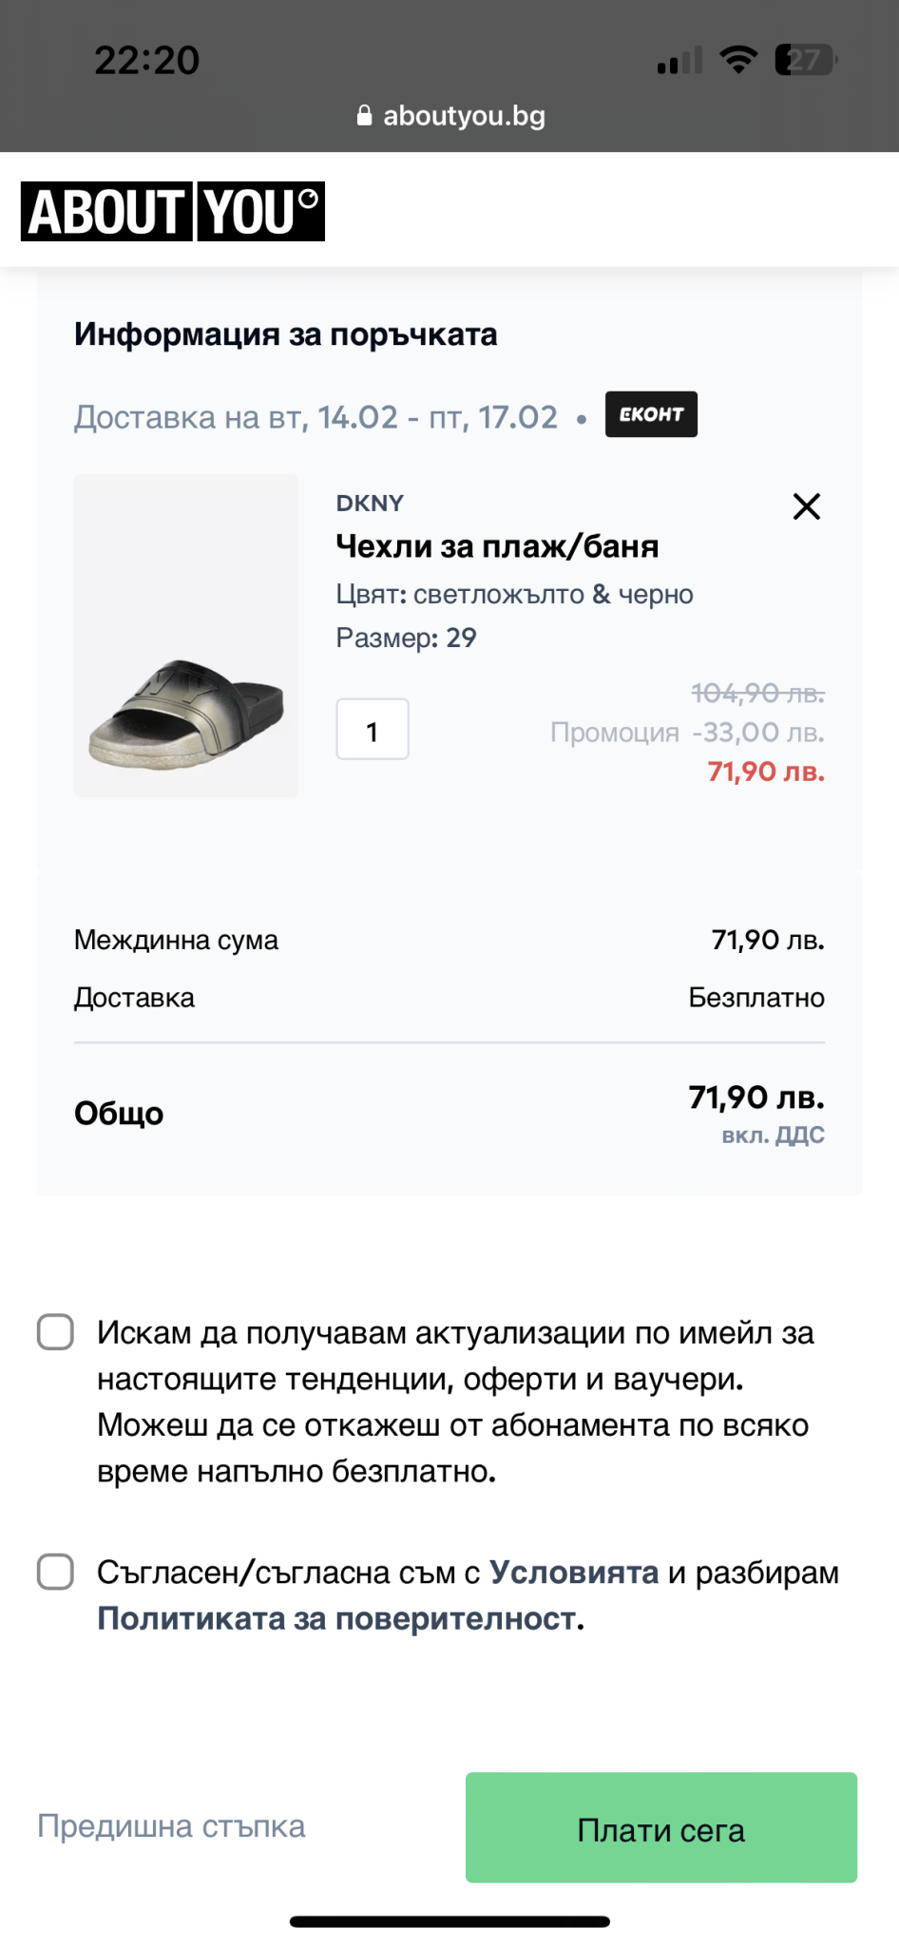Accept the terms and privacy checkbox

point(55,1572)
